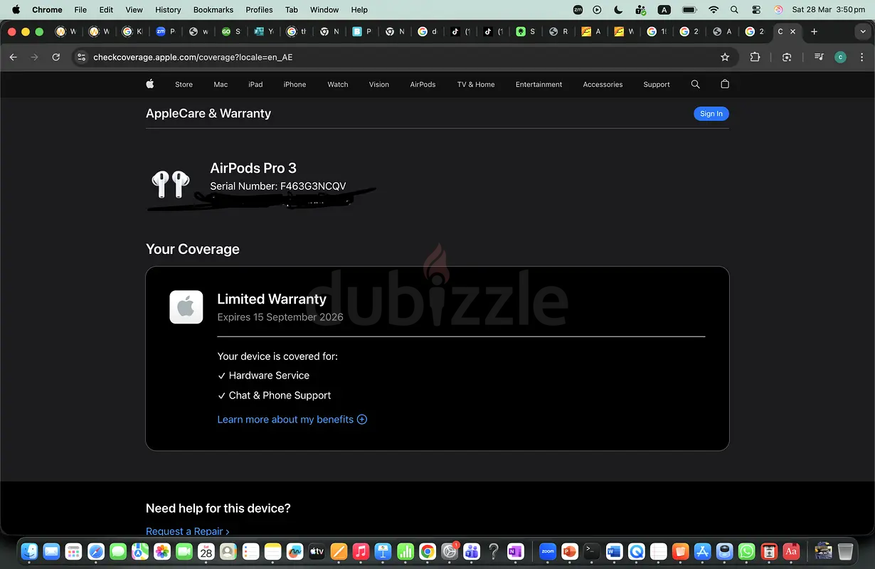This screenshot has height=569, width=875.
Task: Click the AirPods Pro 3 product image
Action: (171, 184)
